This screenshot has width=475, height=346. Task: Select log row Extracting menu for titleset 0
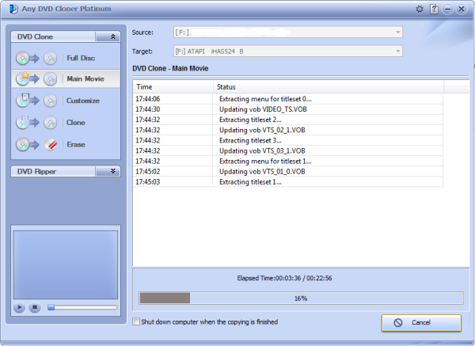point(288,99)
